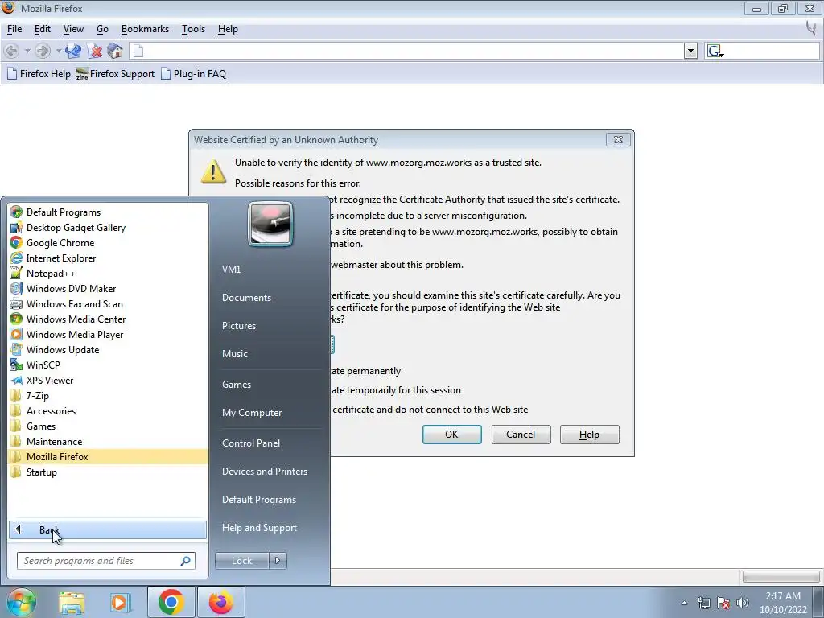The height and width of the screenshot is (618, 824).
Task: Open Windows Explorer from taskbar
Action: tap(72, 602)
